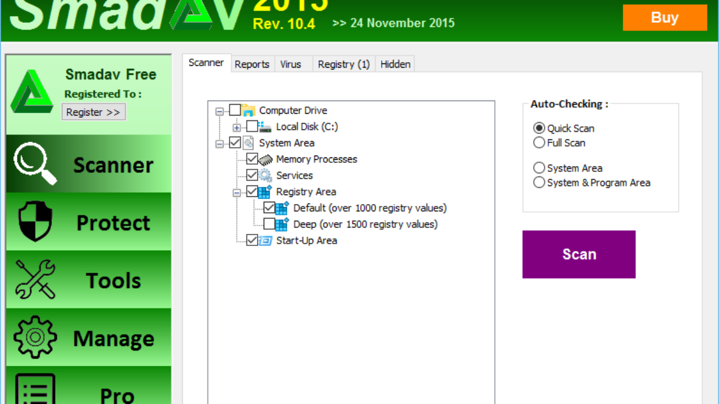The width and height of the screenshot is (719, 404).
Task: Click the Start-Up Area icon
Action: click(x=265, y=241)
